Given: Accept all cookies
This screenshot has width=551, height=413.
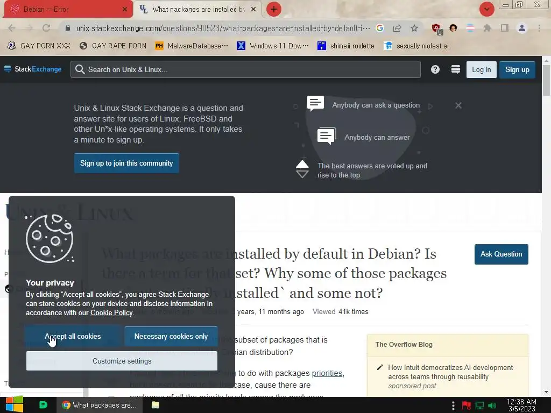Looking at the screenshot, I should click(73, 337).
